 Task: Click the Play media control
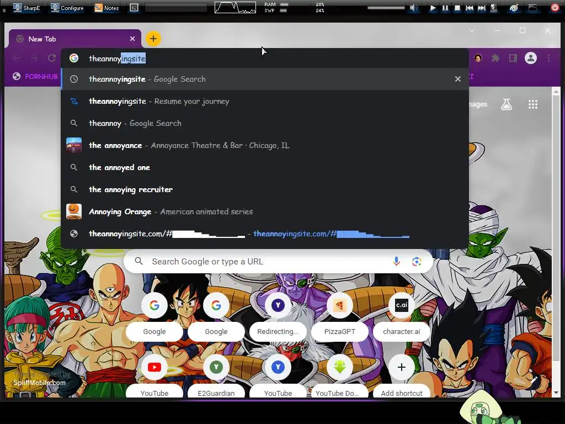(433, 8)
